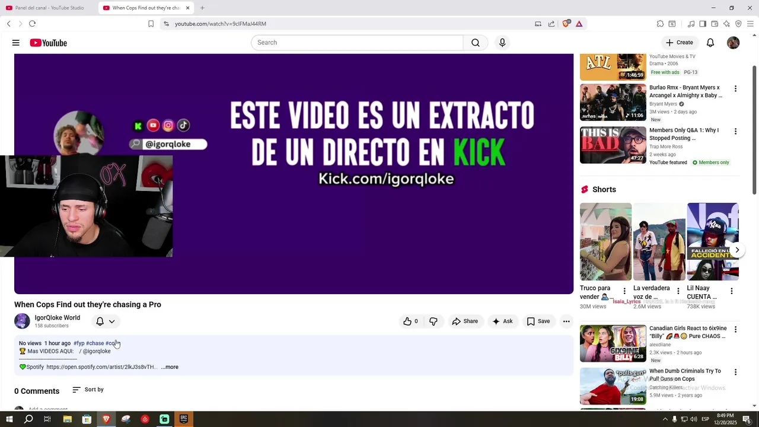Open Epic Games launcher from taskbar
Viewport: 759px width, 427px height.
pyautogui.click(x=184, y=419)
